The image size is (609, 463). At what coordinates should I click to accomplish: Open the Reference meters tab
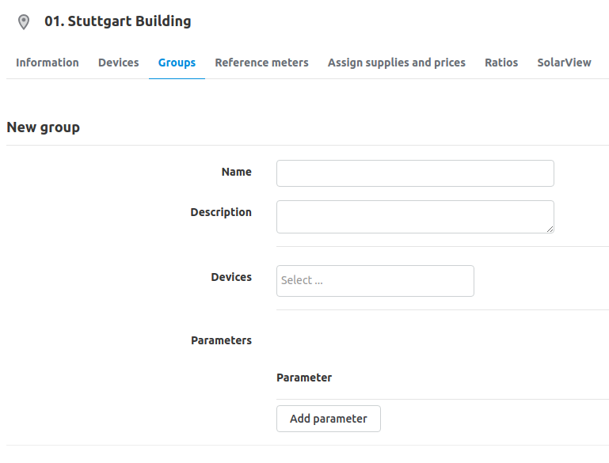click(x=262, y=63)
